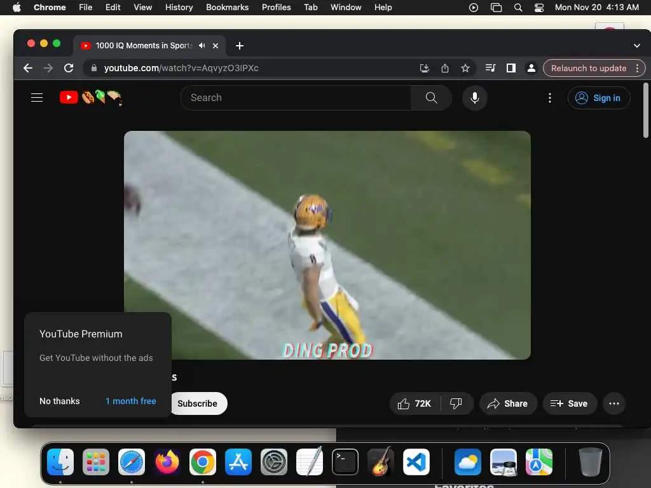Image resolution: width=651 pixels, height=488 pixels.
Task: Like the video with 72K likes
Action: coord(415,403)
